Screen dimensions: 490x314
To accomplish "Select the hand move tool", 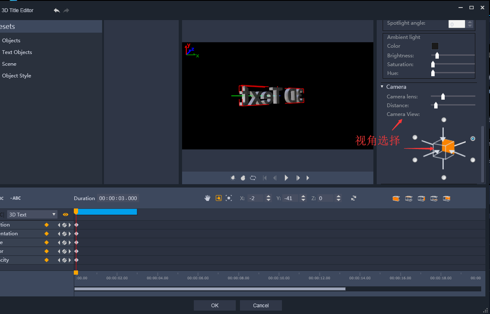I will point(207,198).
